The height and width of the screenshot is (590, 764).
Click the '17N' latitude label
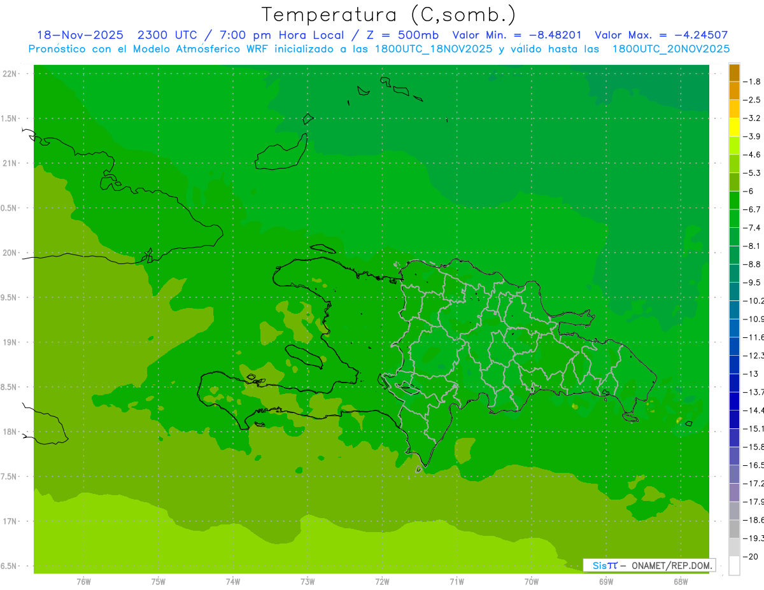9,521
